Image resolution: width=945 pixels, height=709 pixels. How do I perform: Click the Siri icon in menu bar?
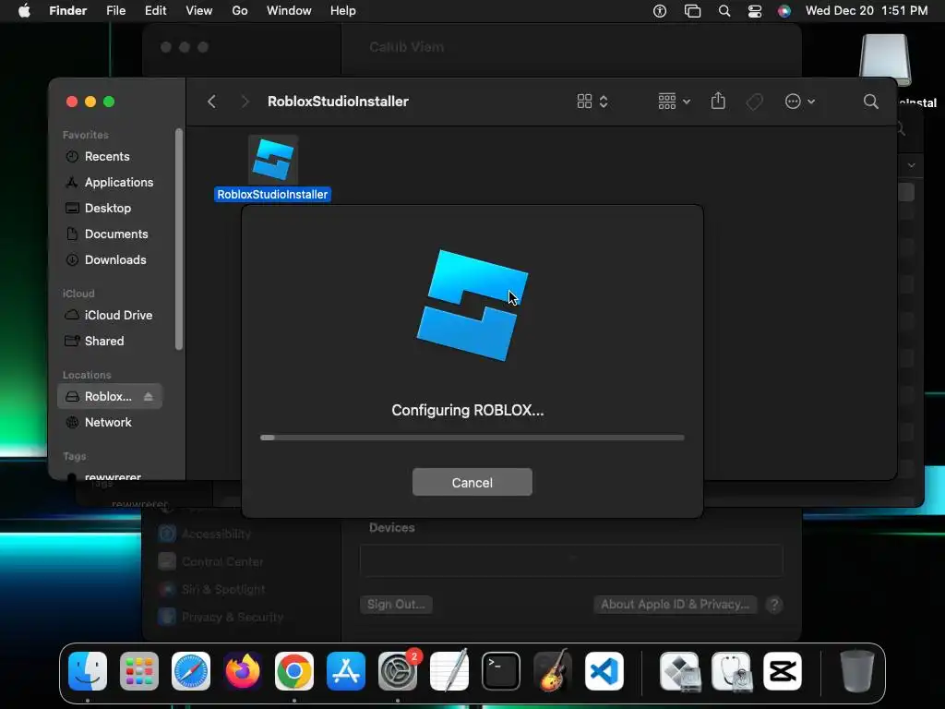784,11
